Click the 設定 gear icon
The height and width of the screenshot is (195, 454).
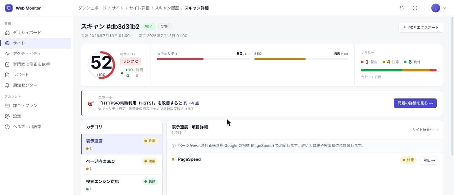[7, 116]
